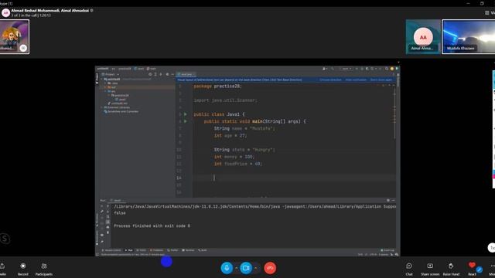Open Project panel gear options
This screenshot has width=495, height=278.
(167, 74)
